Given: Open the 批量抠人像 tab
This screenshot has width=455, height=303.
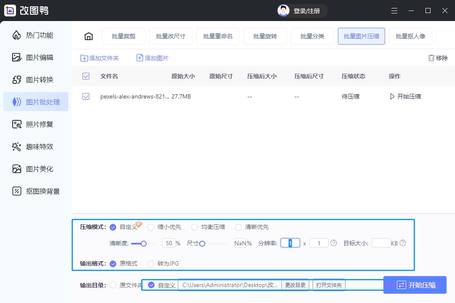Looking at the screenshot, I should click(410, 36).
